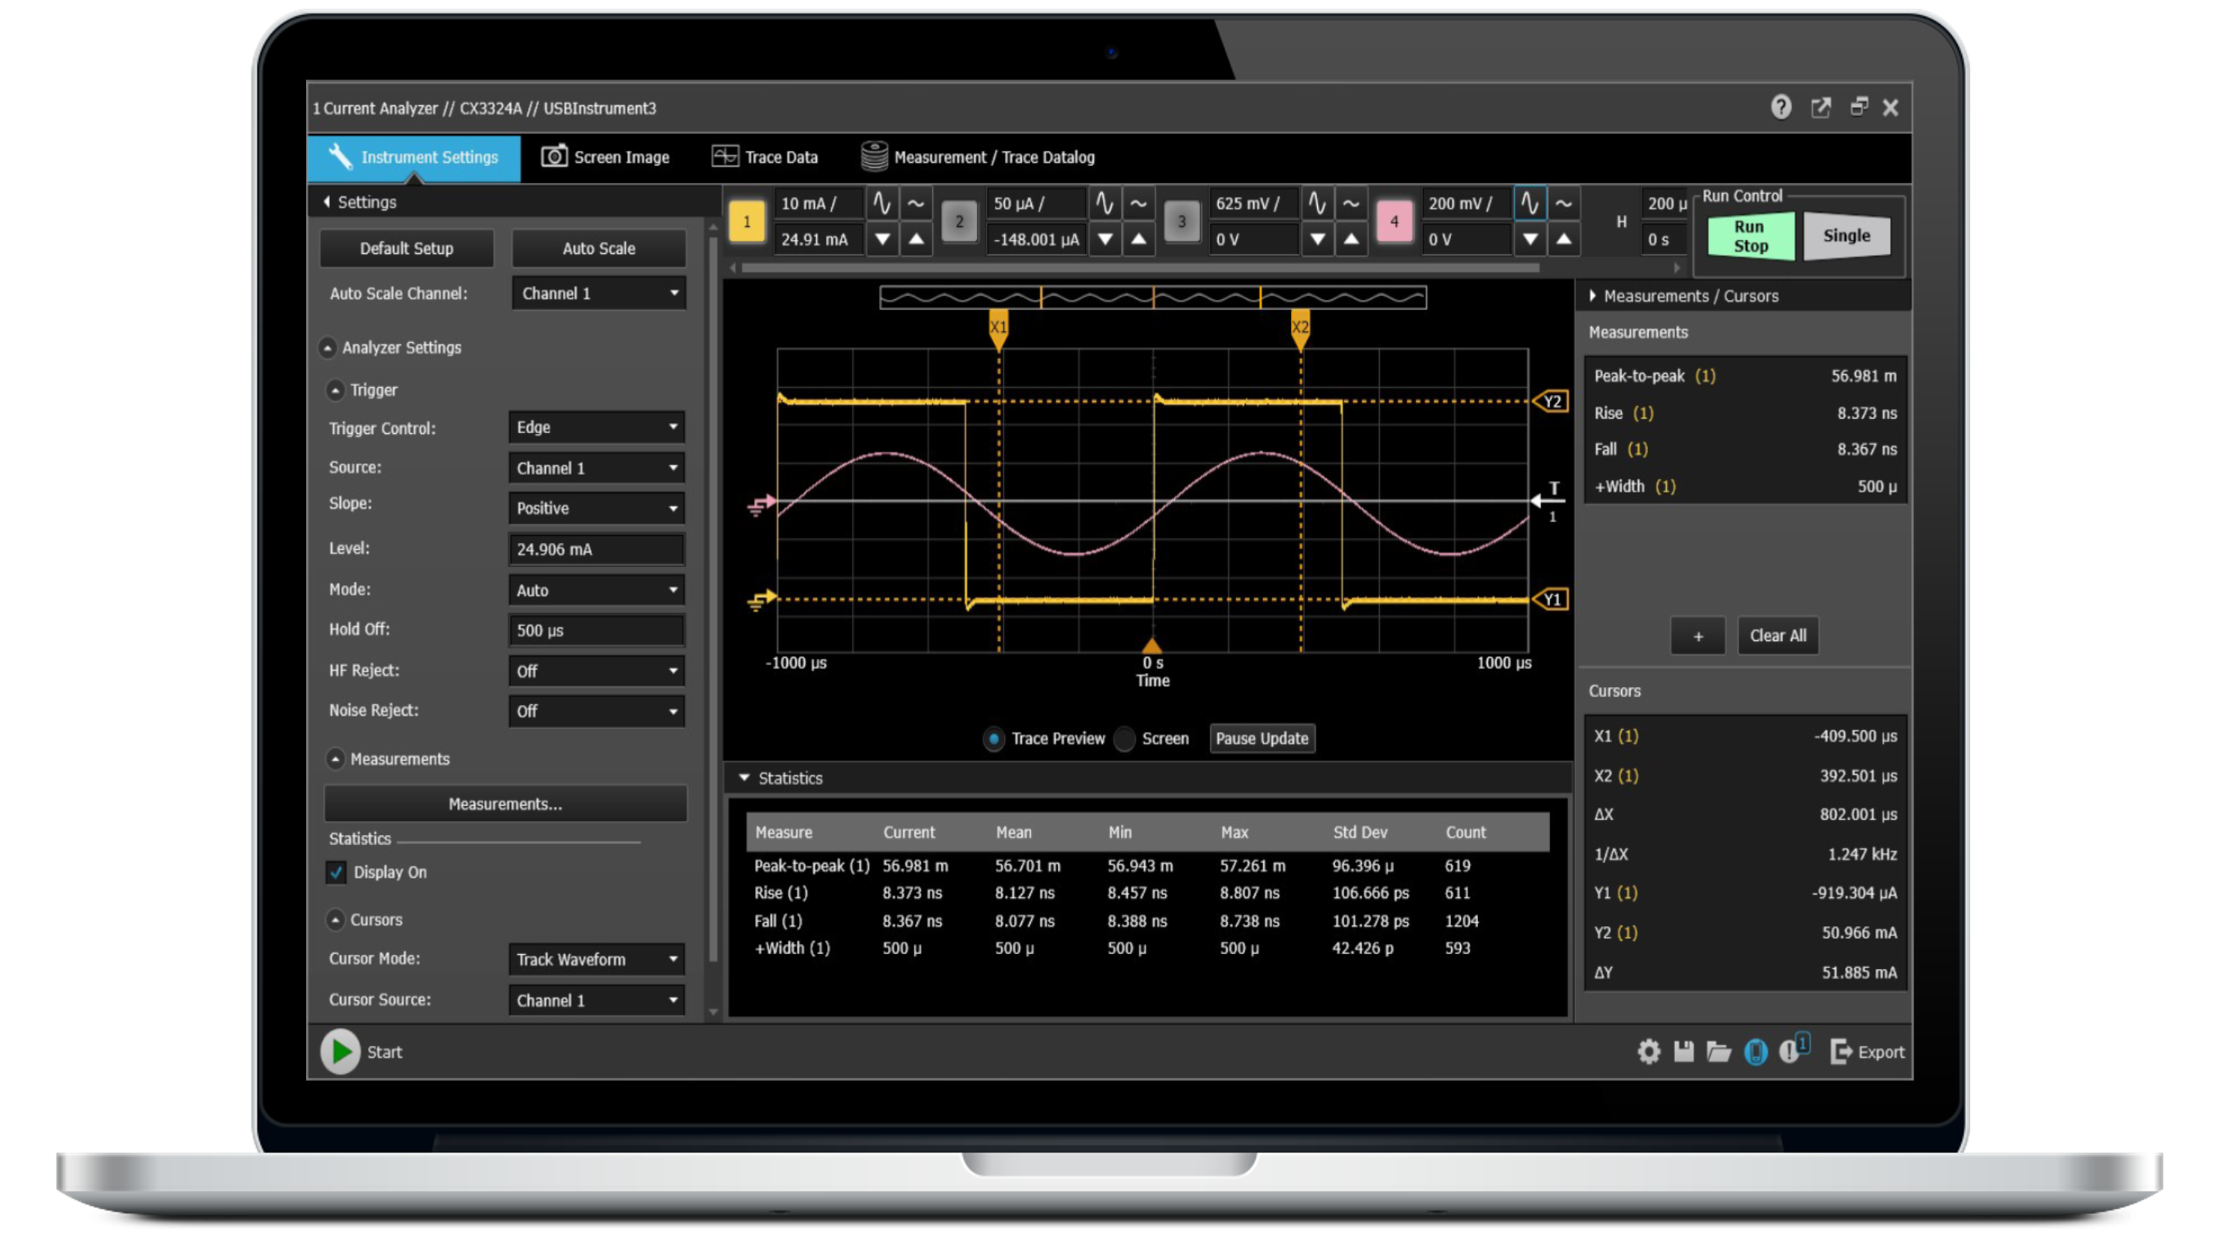Switch to the Trace Data tab
The image size is (2233, 1252).
click(x=764, y=156)
